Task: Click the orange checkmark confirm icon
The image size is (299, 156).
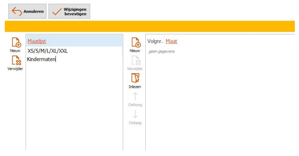Action: [56, 11]
